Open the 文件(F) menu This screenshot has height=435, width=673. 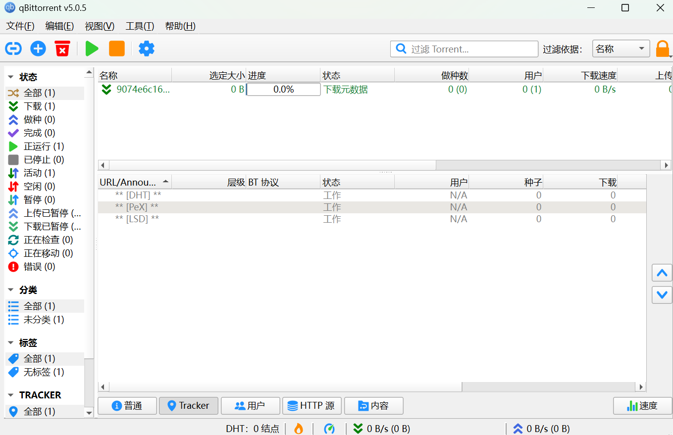point(20,26)
